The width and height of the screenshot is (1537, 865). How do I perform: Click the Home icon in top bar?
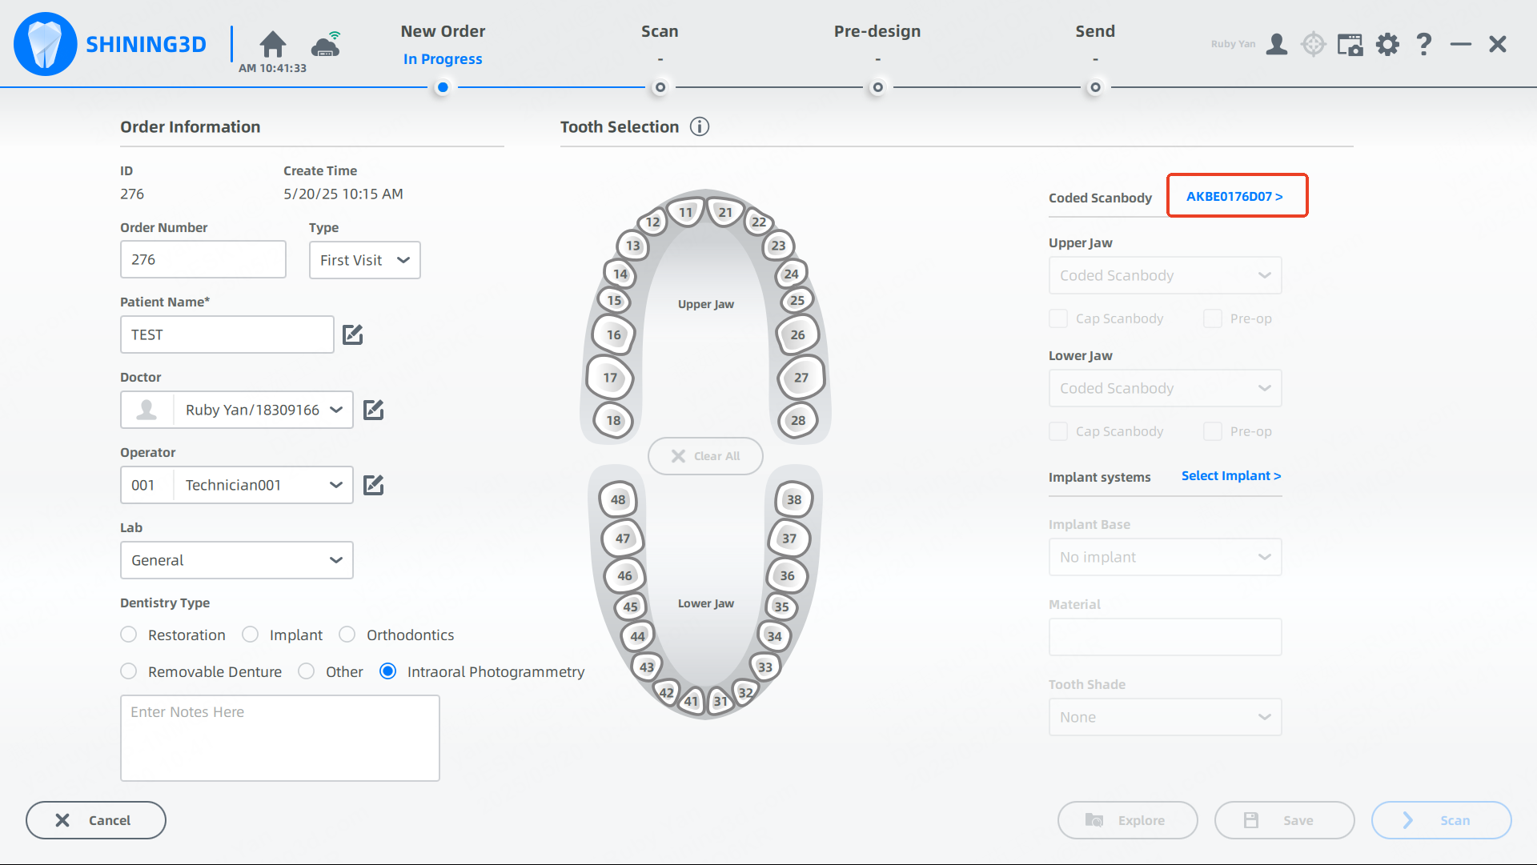pos(272,44)
